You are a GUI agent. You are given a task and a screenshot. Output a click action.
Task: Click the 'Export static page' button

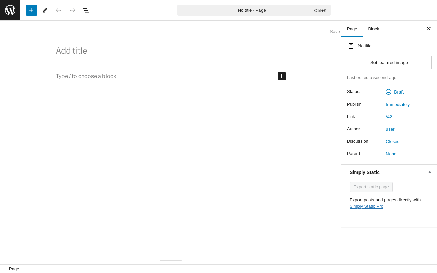[x=371, y=187]
